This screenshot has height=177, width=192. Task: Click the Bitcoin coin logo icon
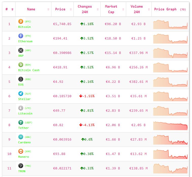pos(21,22)
